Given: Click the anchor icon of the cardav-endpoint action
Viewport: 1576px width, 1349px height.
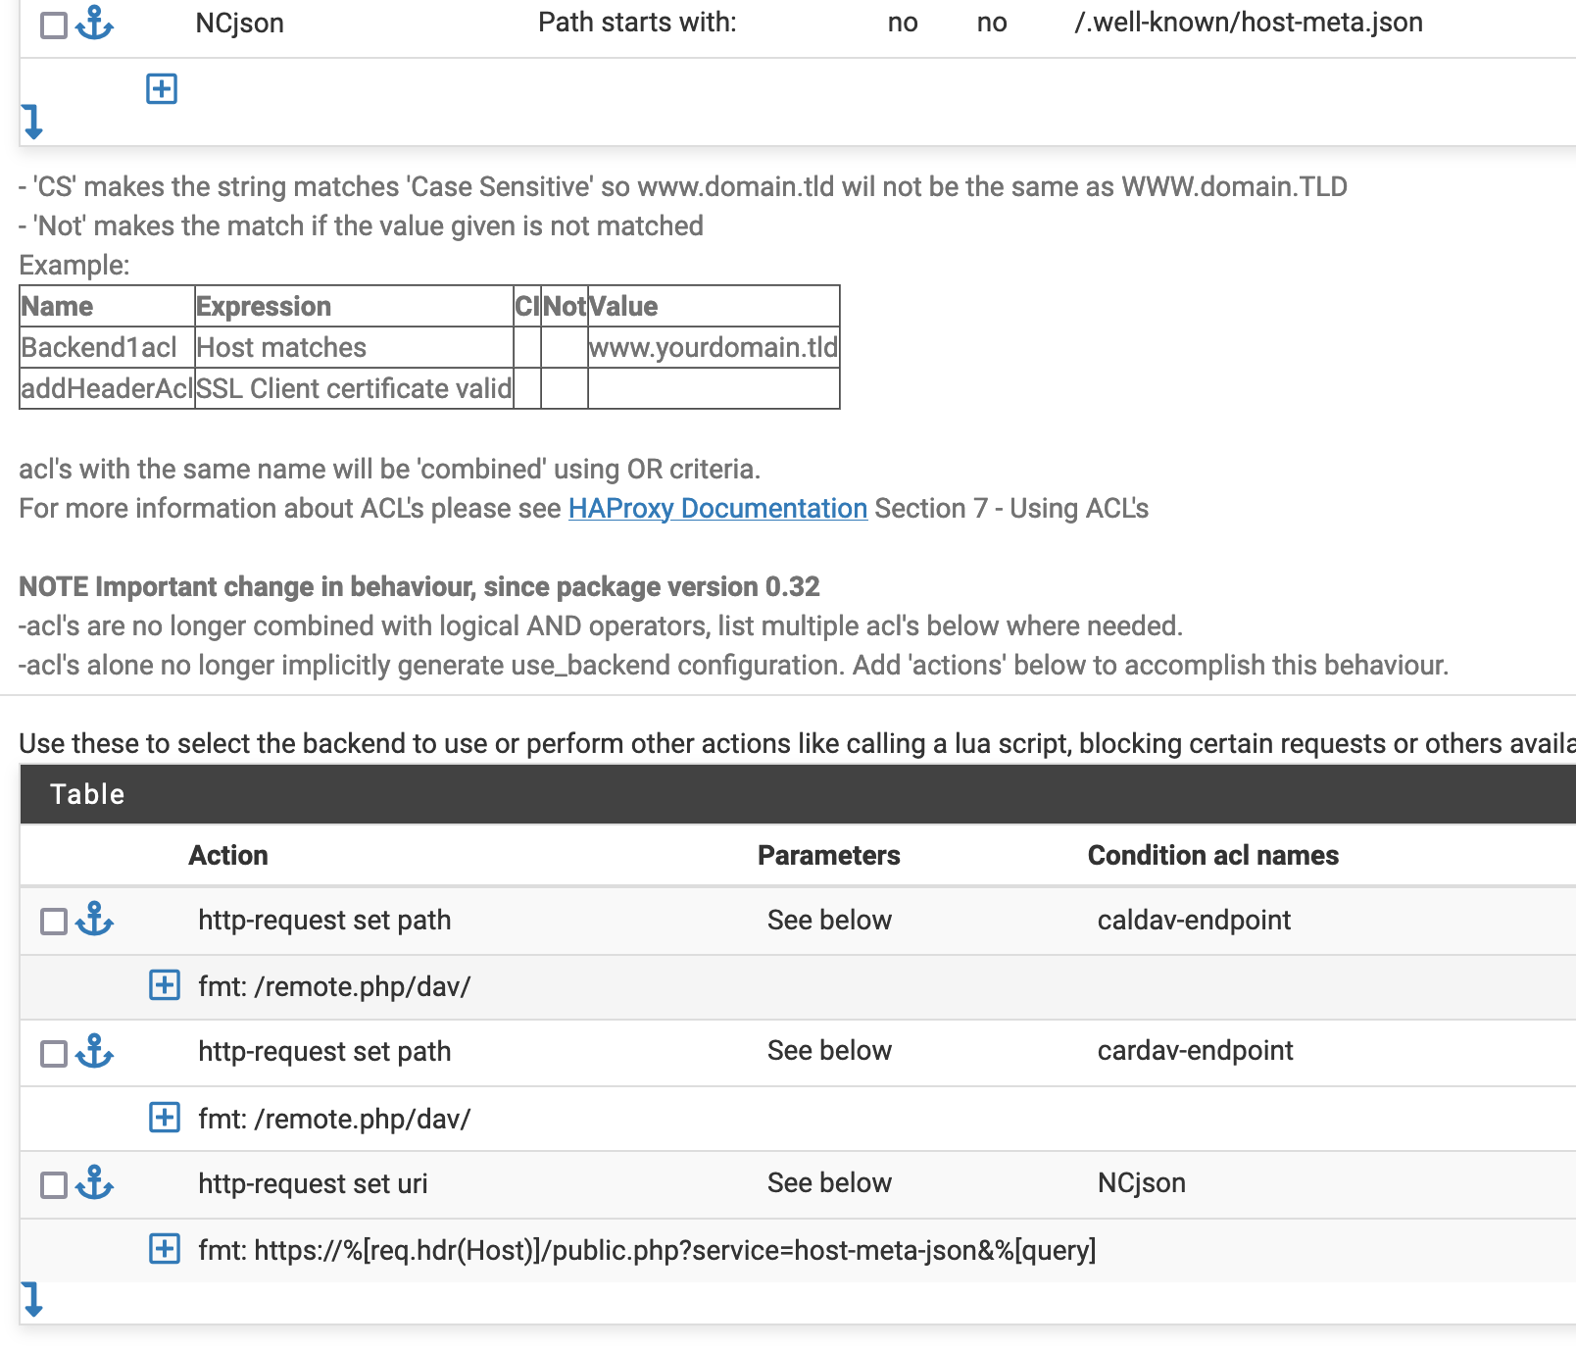Looking at the screenshot, I should 95,1051.
